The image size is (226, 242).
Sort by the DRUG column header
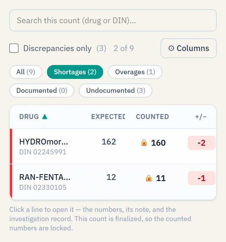tap(29, 117)
